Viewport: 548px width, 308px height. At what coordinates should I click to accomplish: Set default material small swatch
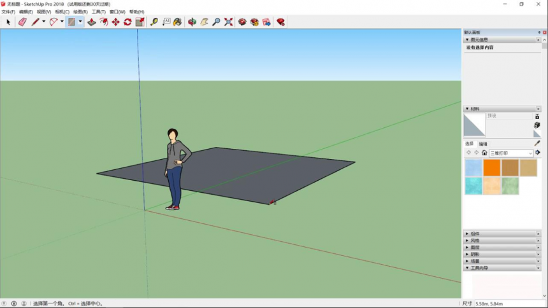[537, 134]
